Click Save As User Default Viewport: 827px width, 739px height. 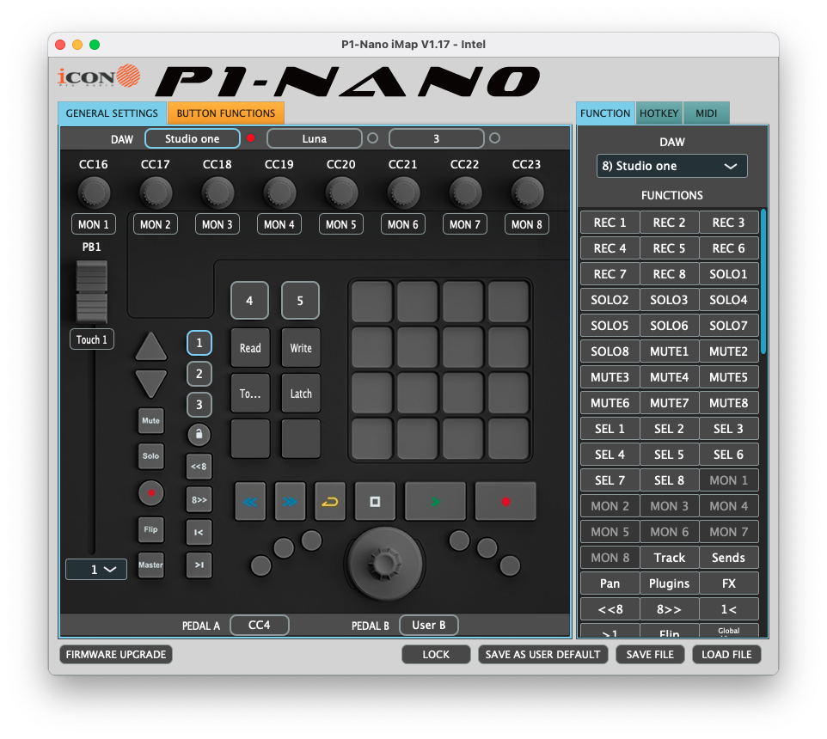tap(542, 654)
